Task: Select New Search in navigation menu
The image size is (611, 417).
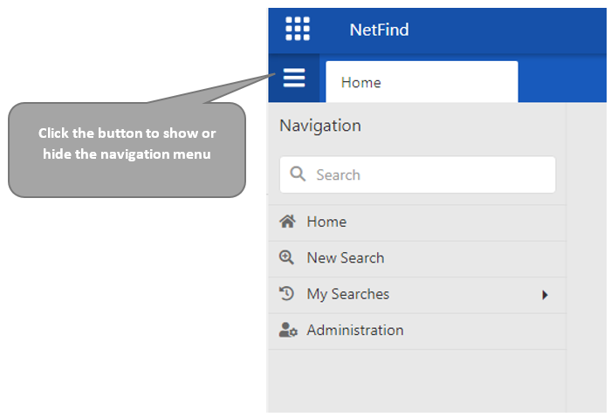Action: [x=345, y=258]
